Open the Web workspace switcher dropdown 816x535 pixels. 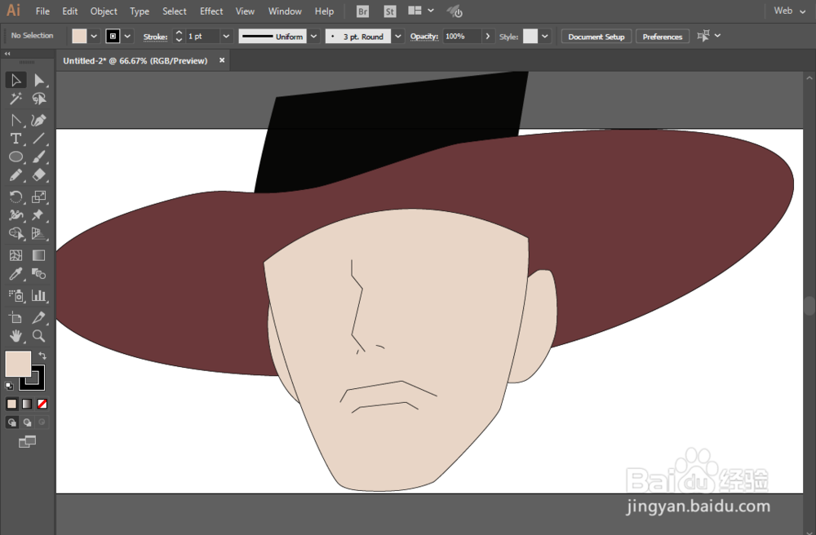coord(788,11)
